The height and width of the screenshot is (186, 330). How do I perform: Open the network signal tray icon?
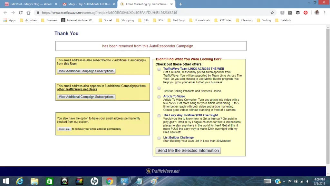(x=302, y=181)
